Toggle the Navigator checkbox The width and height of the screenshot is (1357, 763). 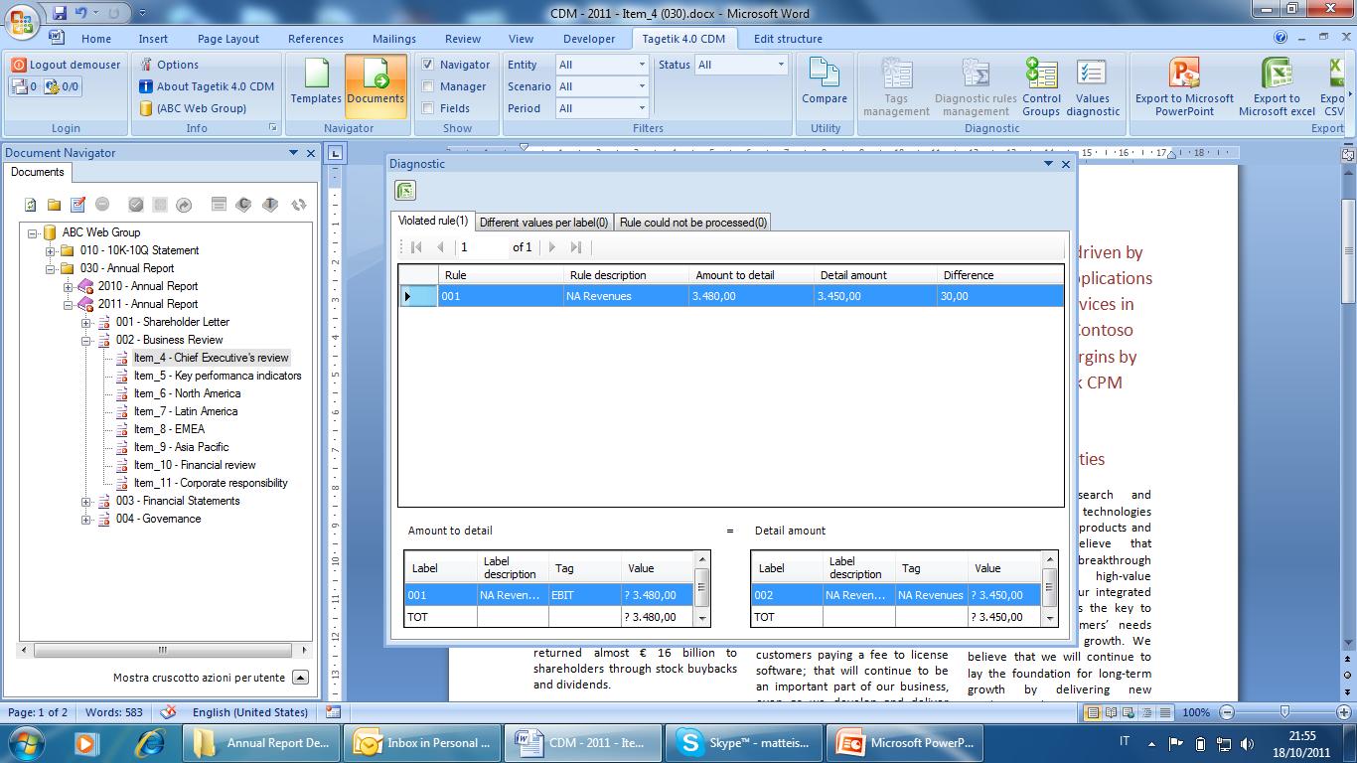pyautogui.click(x=428, y=65)
